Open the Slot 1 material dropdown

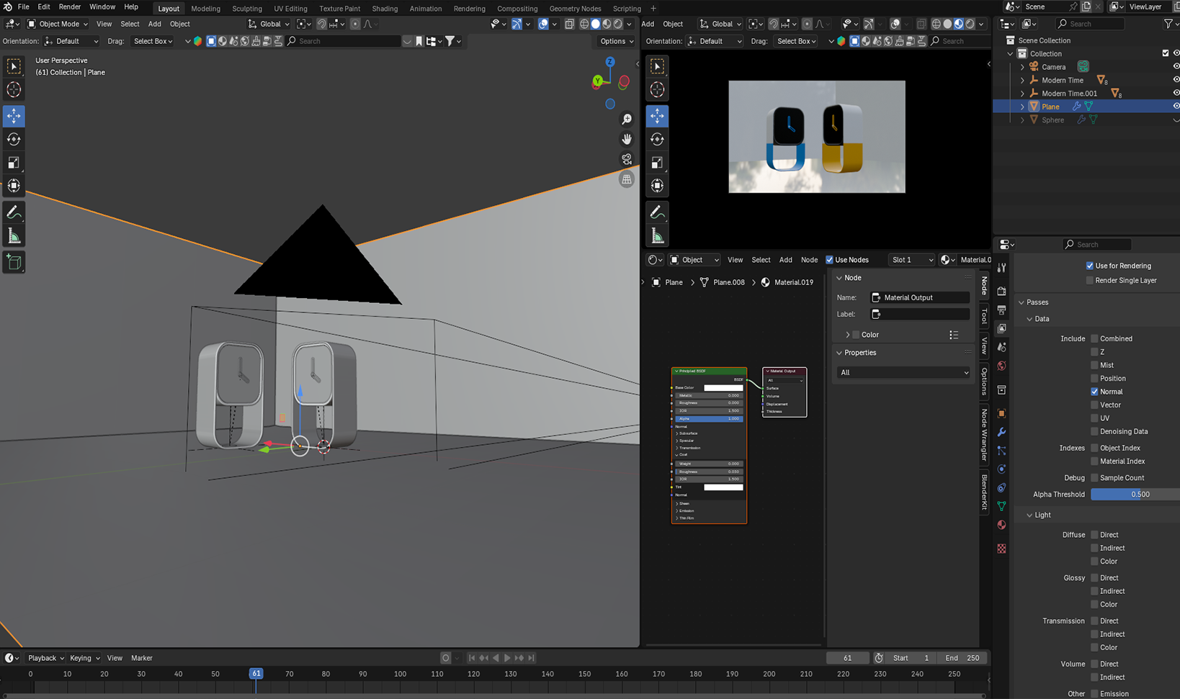click(911, 260)
